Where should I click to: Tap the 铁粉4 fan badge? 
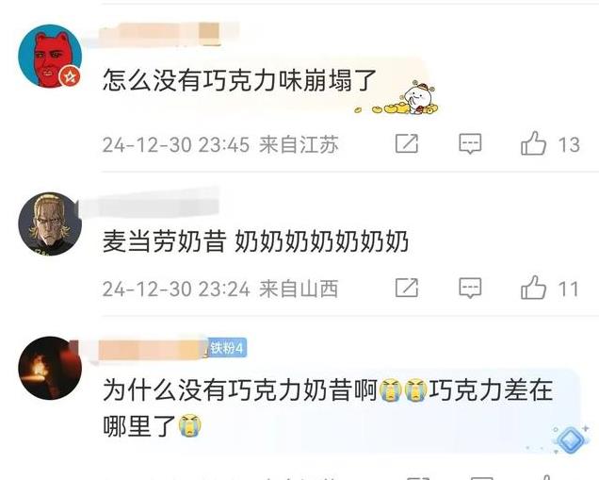point(227,348)
